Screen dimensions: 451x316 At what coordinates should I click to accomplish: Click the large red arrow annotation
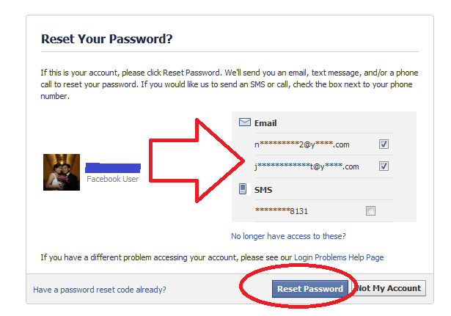coord(192,158)
